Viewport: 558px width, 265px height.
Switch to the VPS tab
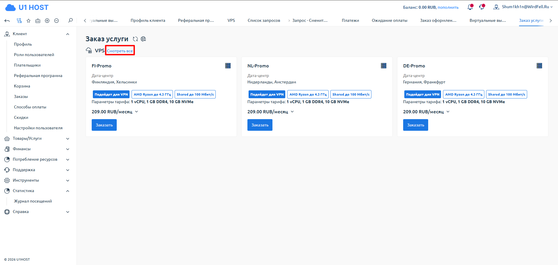click(231, 20)
